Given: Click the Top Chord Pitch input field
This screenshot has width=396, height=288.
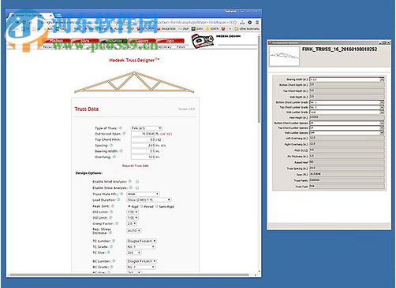Looking at the screenshot, I should point(144,139).
